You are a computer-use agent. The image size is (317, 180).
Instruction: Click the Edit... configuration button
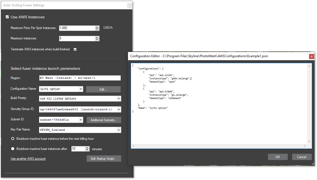[103, 89]
